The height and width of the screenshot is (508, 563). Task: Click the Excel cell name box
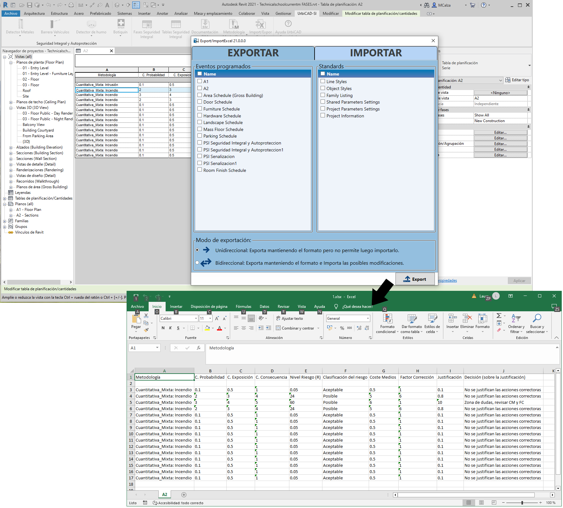[x=142, y=348]
